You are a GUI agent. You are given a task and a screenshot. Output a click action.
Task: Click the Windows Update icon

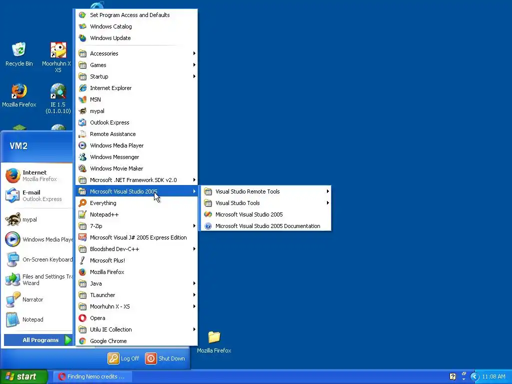coord(82,38)
